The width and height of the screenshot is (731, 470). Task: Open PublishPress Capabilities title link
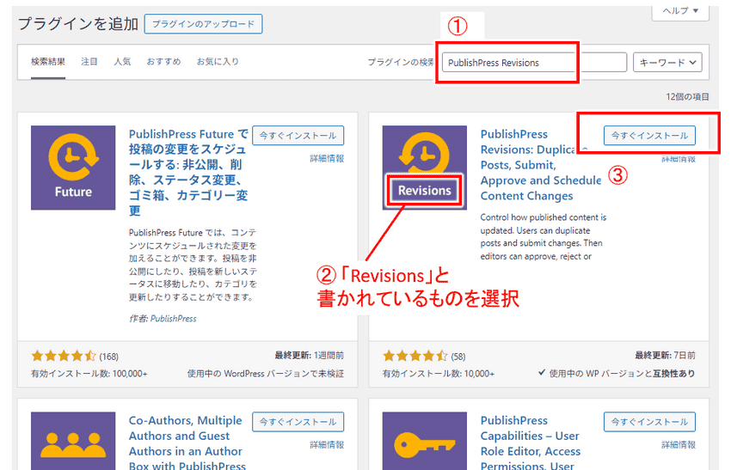tap(531, 443)
